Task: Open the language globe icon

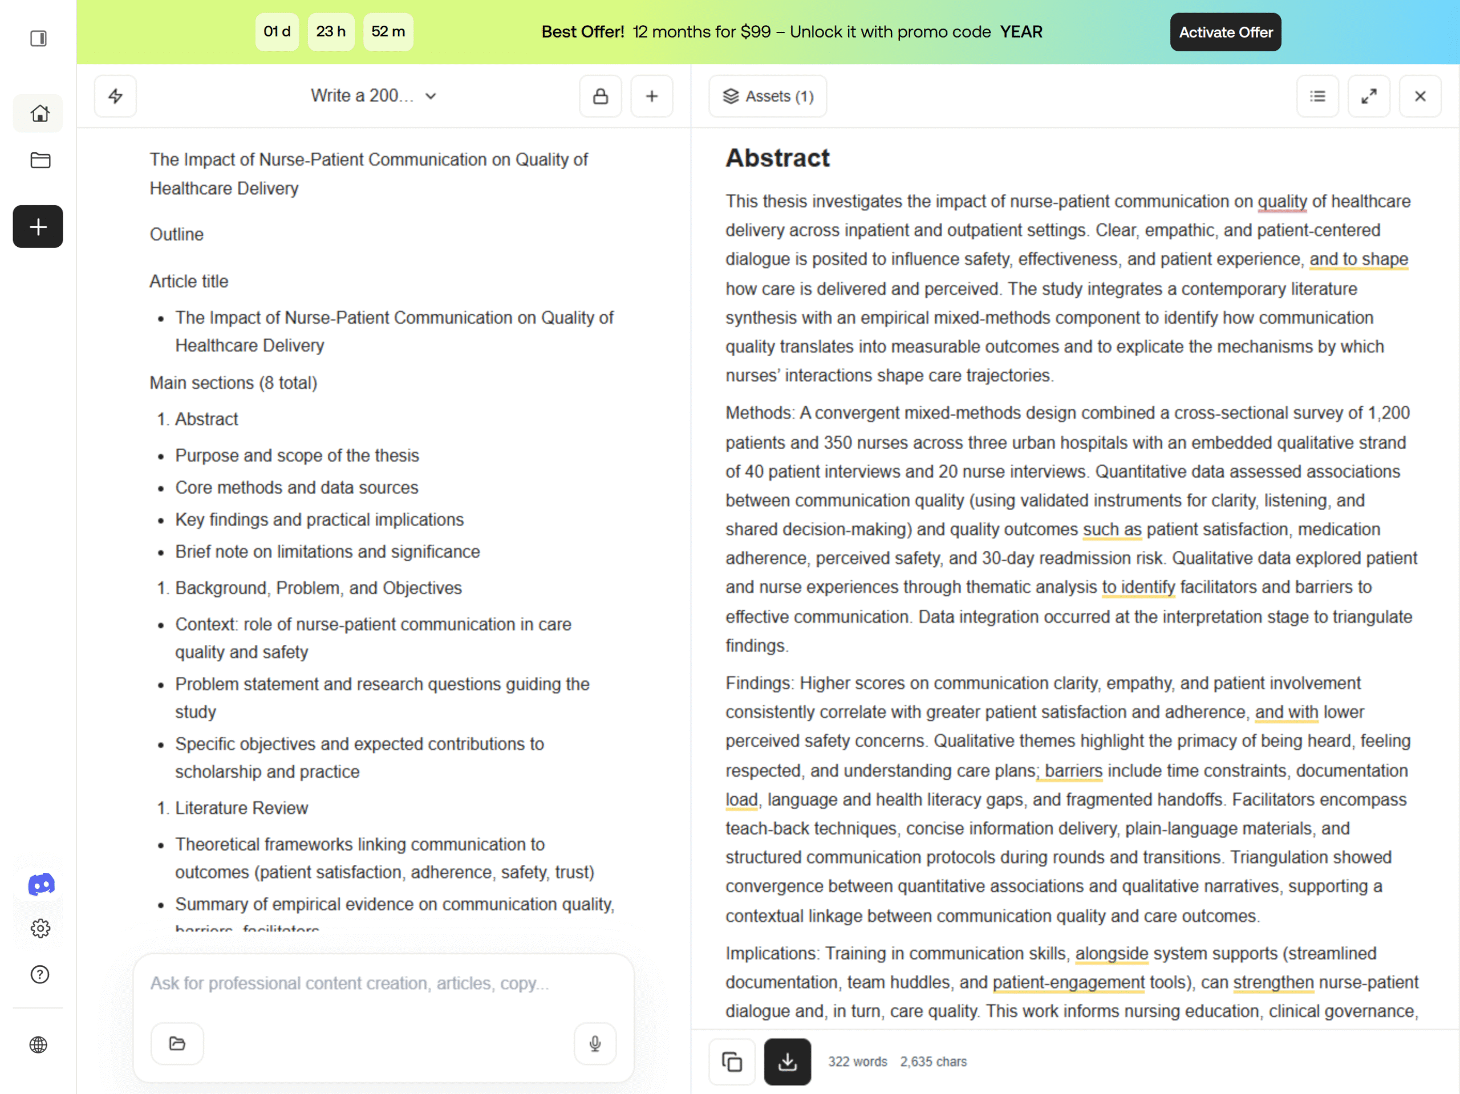Action: (x=38, y=1044)
